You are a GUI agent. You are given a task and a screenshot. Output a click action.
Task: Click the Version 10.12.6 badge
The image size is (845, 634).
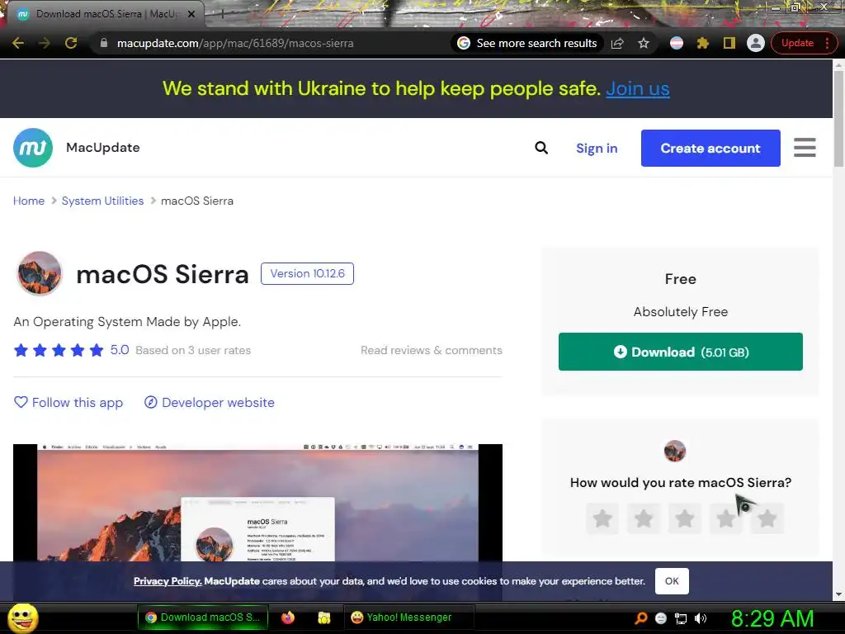click(307, 273)
